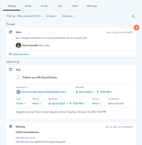Switch to the Calls tab
Screen dimensions: 142x145
click(x=60, y=6)
